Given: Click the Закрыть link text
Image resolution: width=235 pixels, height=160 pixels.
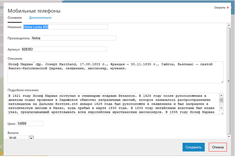Looking at the screenshot, I should [219, 7].
